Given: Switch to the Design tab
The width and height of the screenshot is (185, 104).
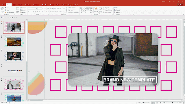Looking at the screenshot, I should tap(21, 5).
